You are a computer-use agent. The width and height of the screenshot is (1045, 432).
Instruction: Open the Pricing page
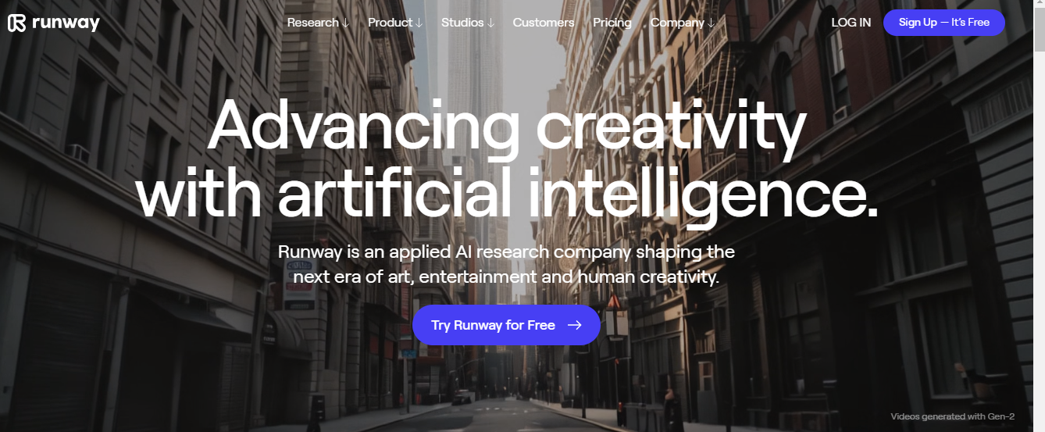point(612,23)
